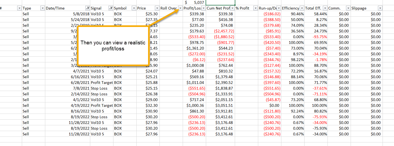
Task: Open the Profit/Loss column filter dropdown
Action: tap(203, 8)
